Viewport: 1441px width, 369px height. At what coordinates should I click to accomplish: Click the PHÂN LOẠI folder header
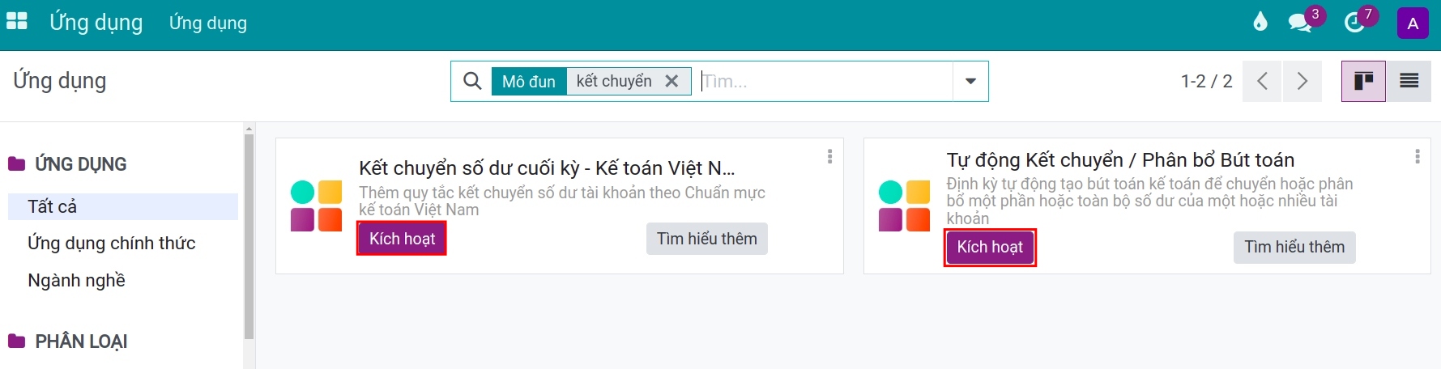pyautogui.click(x=68, y=341)
